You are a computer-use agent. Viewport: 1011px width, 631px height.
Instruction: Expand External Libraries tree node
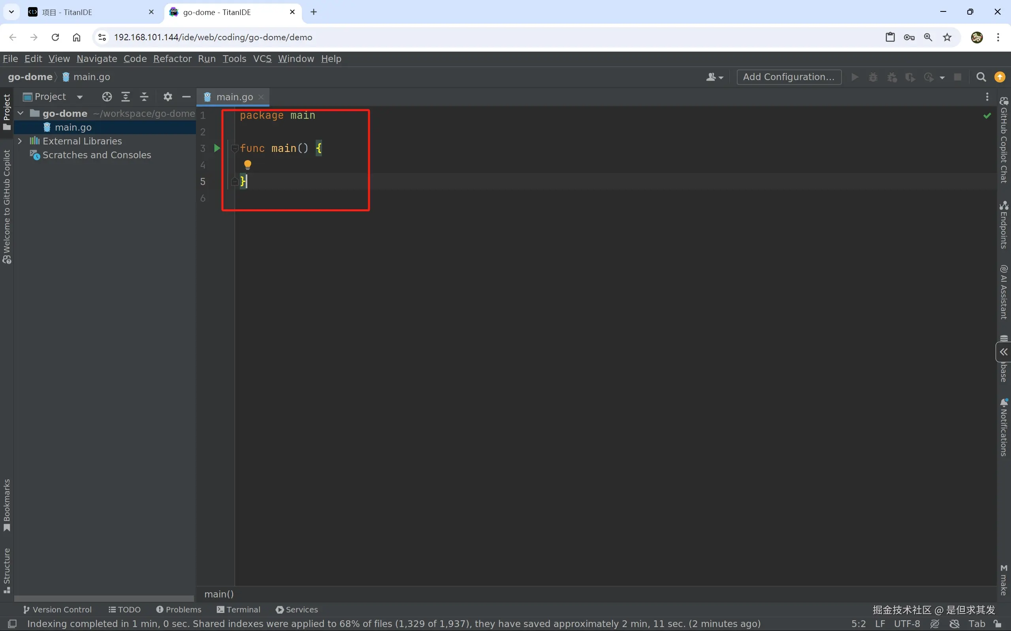(20, 141)
